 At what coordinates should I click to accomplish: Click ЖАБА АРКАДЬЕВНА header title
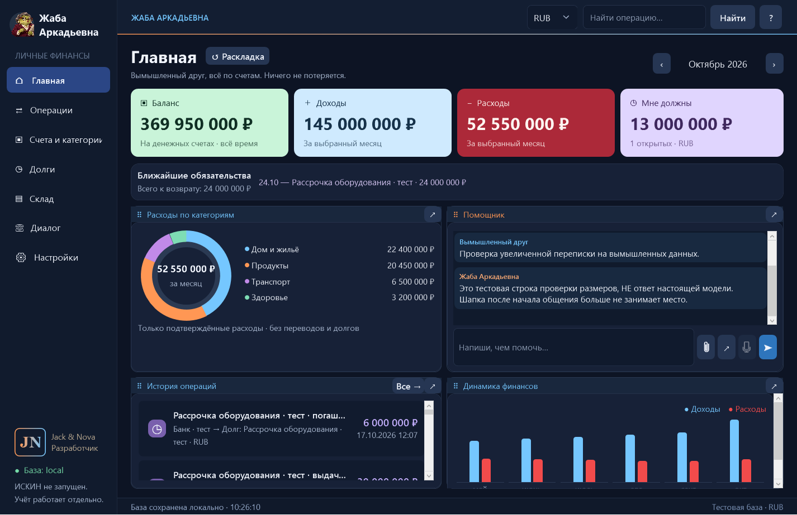(170, 18)
